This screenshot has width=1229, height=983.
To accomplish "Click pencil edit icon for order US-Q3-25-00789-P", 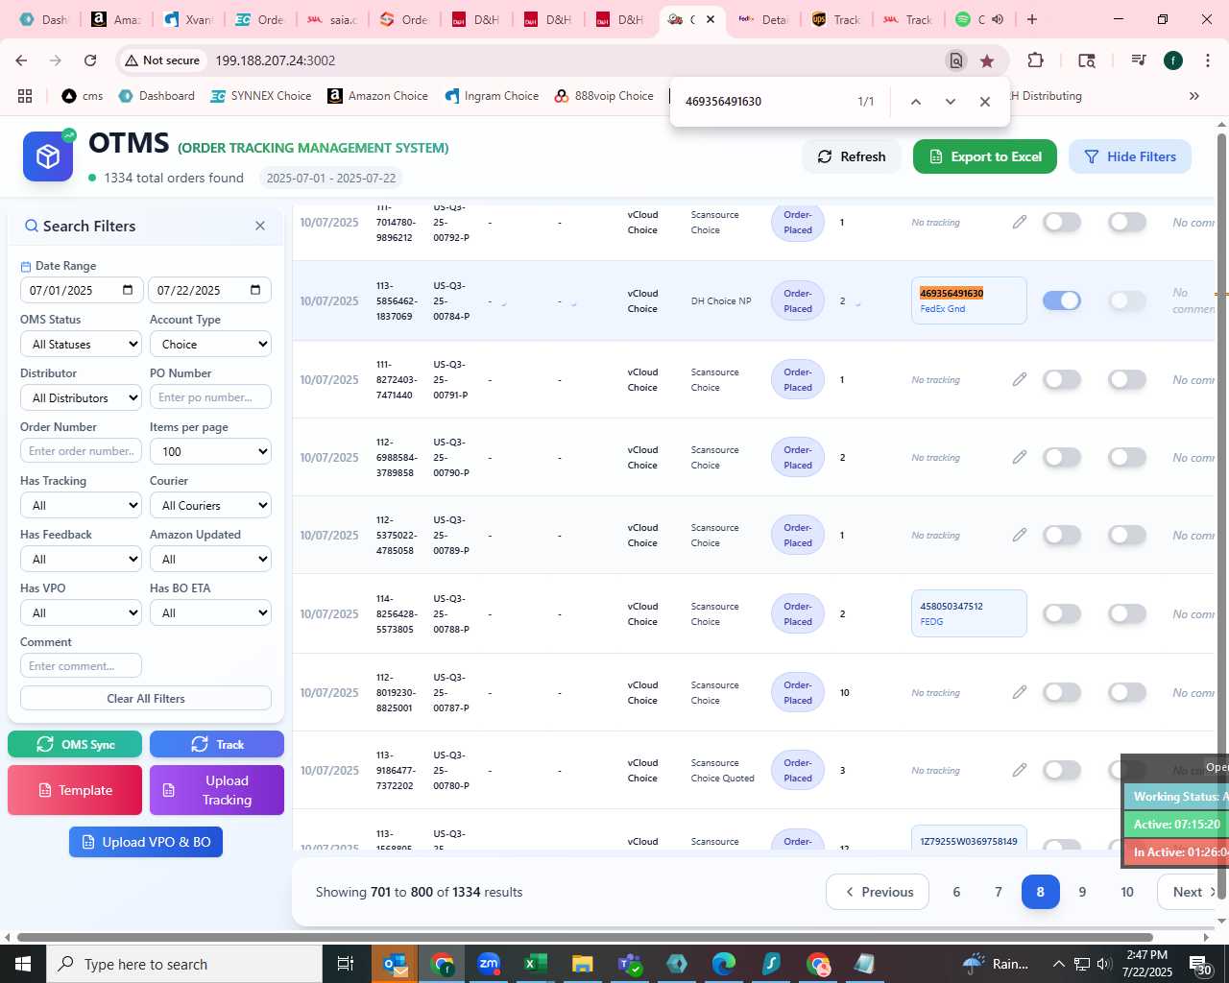I will point(1020,535).
